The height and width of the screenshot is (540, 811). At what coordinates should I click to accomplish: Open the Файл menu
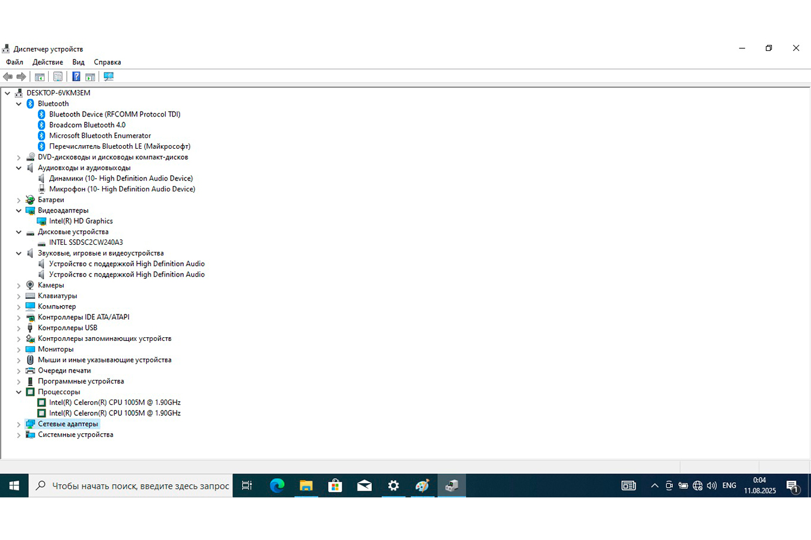14,62
